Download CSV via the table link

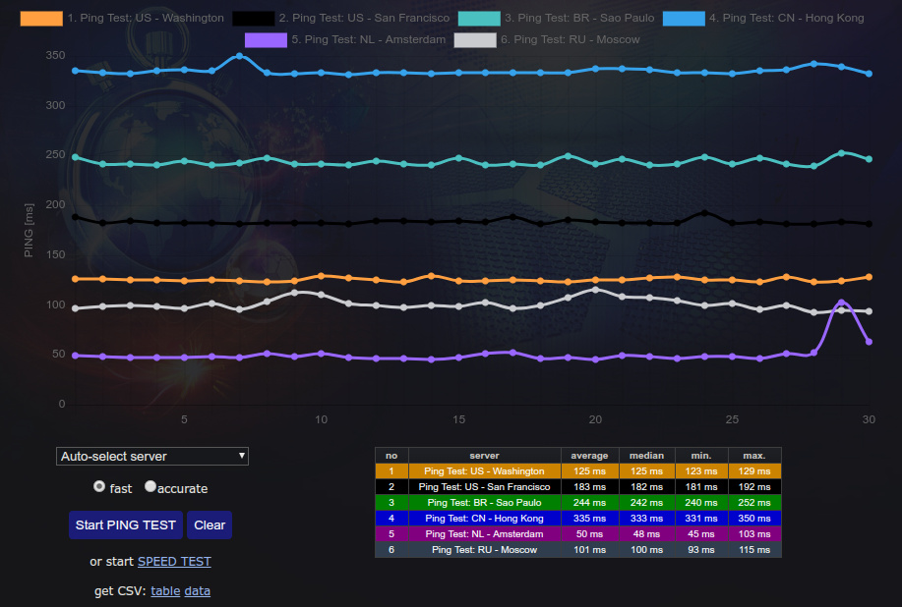(x=165, y=590)
